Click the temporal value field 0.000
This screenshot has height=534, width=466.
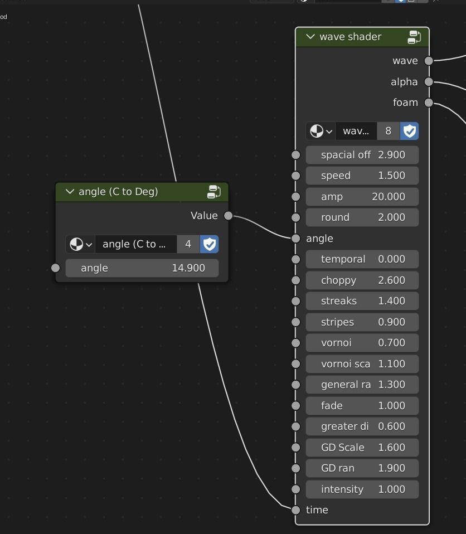click(x=362, y=259)
